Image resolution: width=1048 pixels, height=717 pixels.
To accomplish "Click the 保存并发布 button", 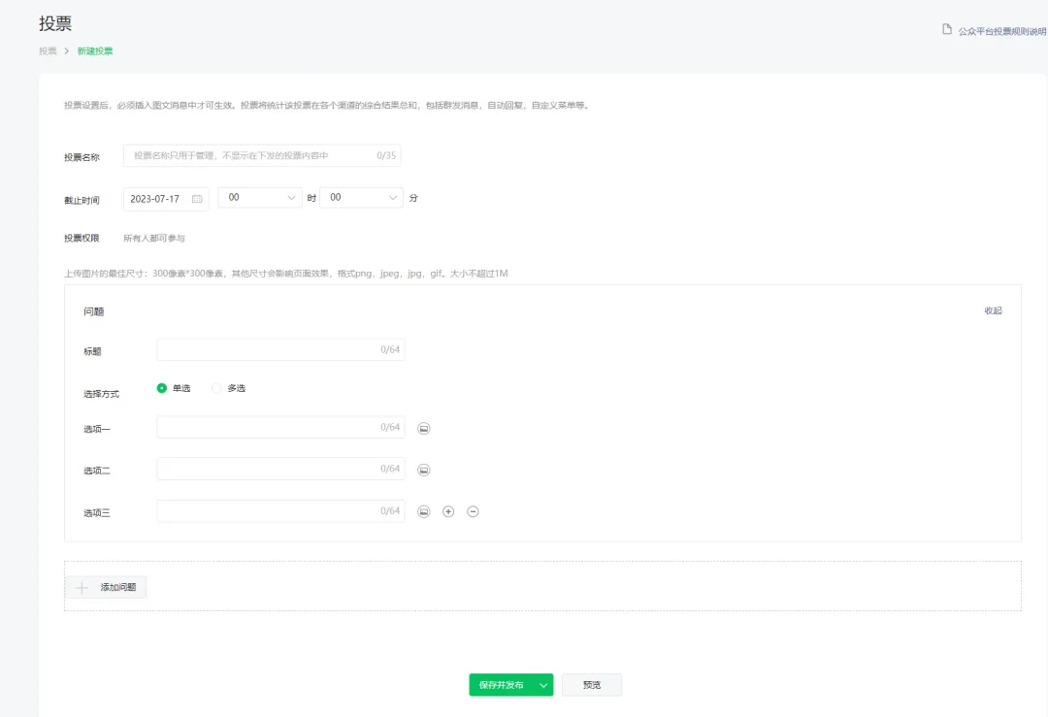I will click(x=501, y=685).
